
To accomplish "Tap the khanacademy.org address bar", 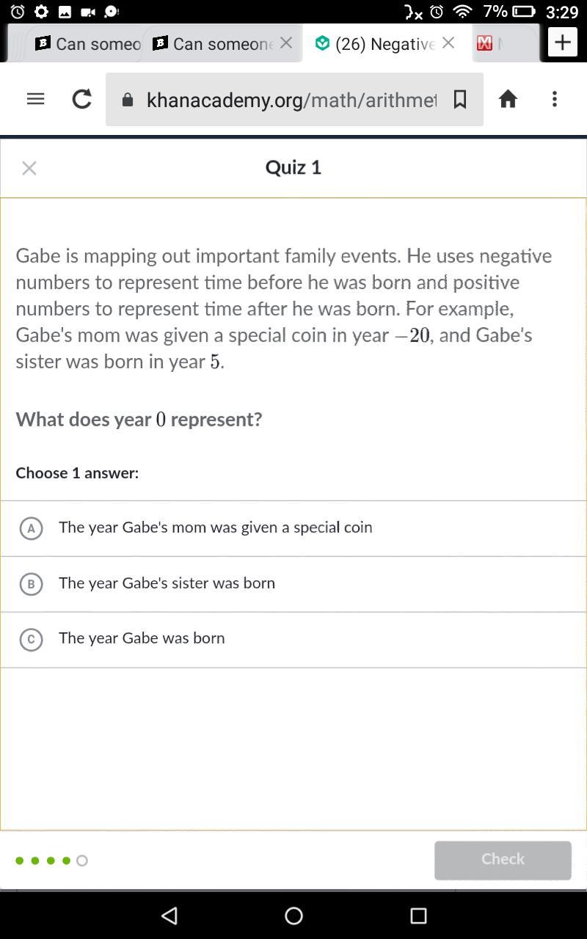I will tap(291, 100).
